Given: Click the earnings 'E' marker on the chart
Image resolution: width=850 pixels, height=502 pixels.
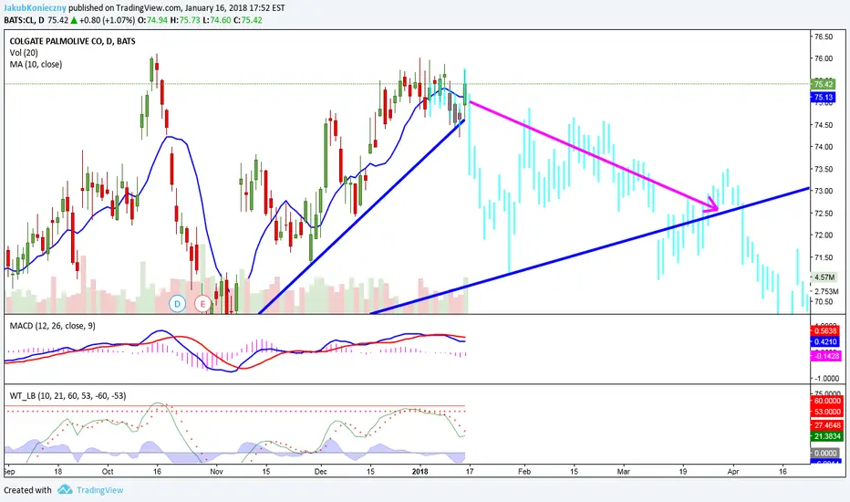Looking at the screenshot, I should point(202,304).
